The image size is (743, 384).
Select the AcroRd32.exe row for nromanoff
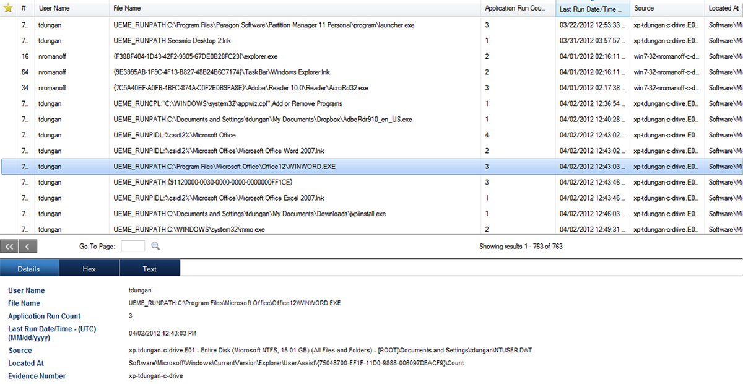click(248, 87)
